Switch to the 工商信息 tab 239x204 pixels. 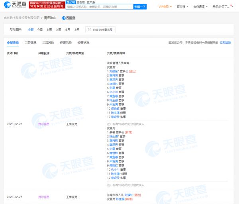coord(30,42)
